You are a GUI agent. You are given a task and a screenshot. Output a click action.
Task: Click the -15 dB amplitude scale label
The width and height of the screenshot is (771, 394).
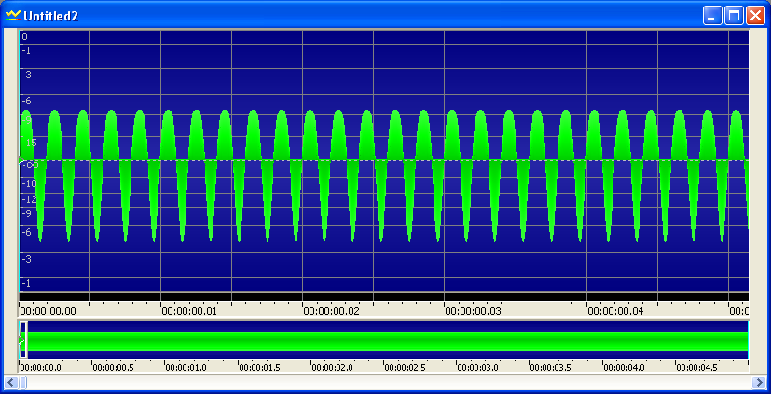tap(30, 143)
